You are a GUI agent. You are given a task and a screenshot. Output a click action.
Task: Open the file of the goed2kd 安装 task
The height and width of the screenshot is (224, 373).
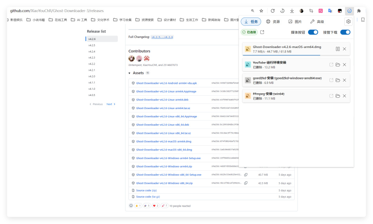tap(331, 80)
